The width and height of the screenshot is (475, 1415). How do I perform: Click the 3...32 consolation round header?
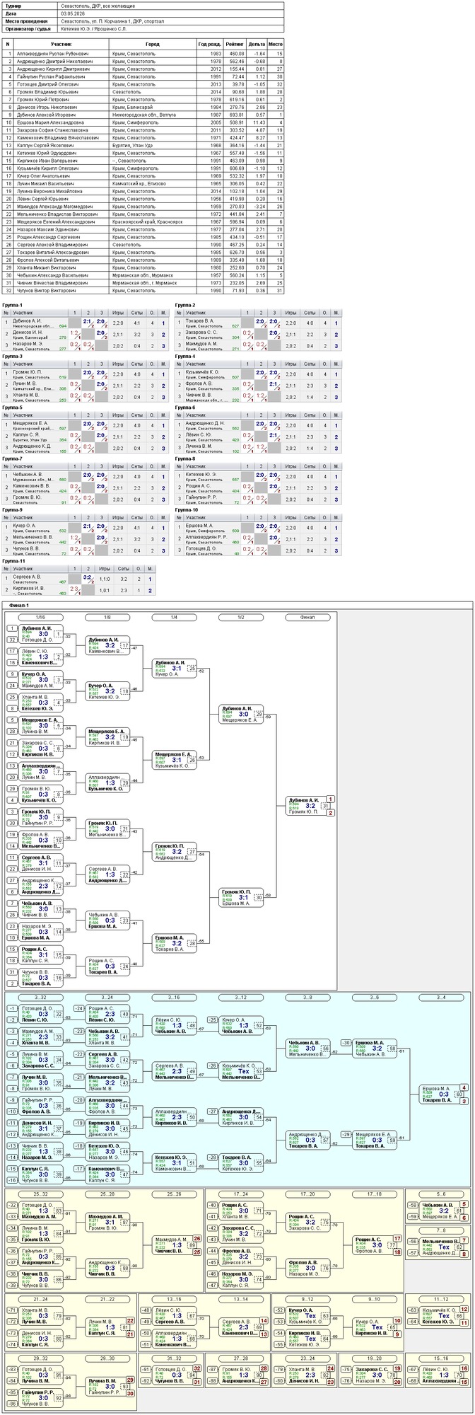tap(42, 997)
